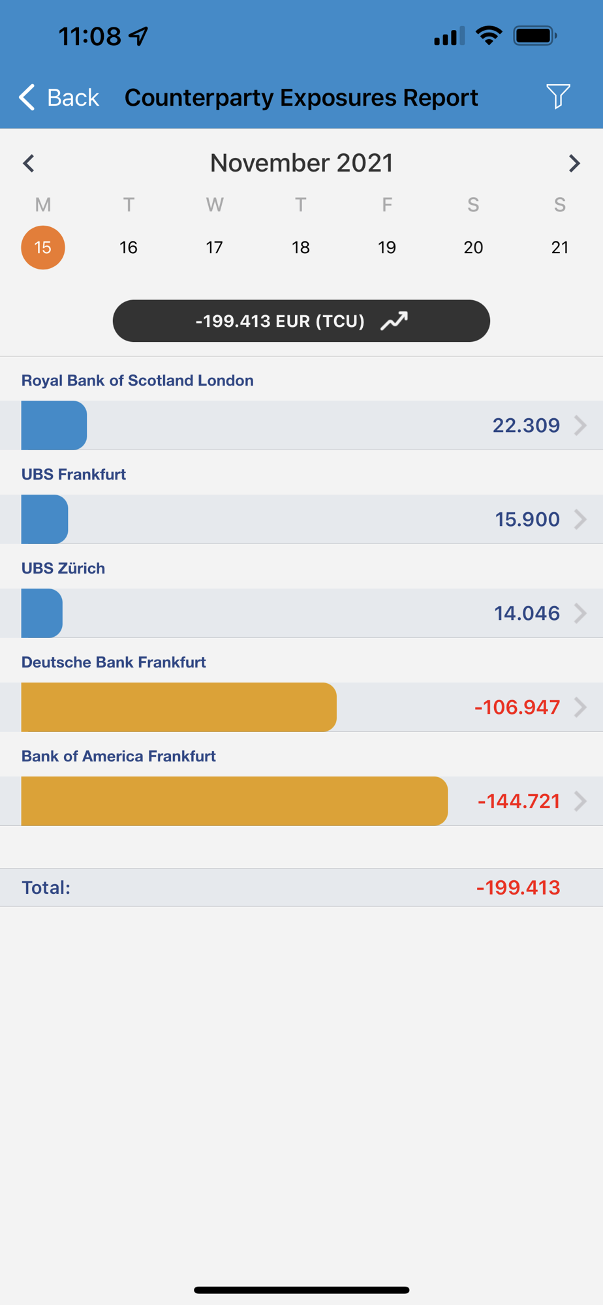Viewport: 603px width, 1305px height.
Task: Pick date 21 on Sunday
Action: point(559,248)
